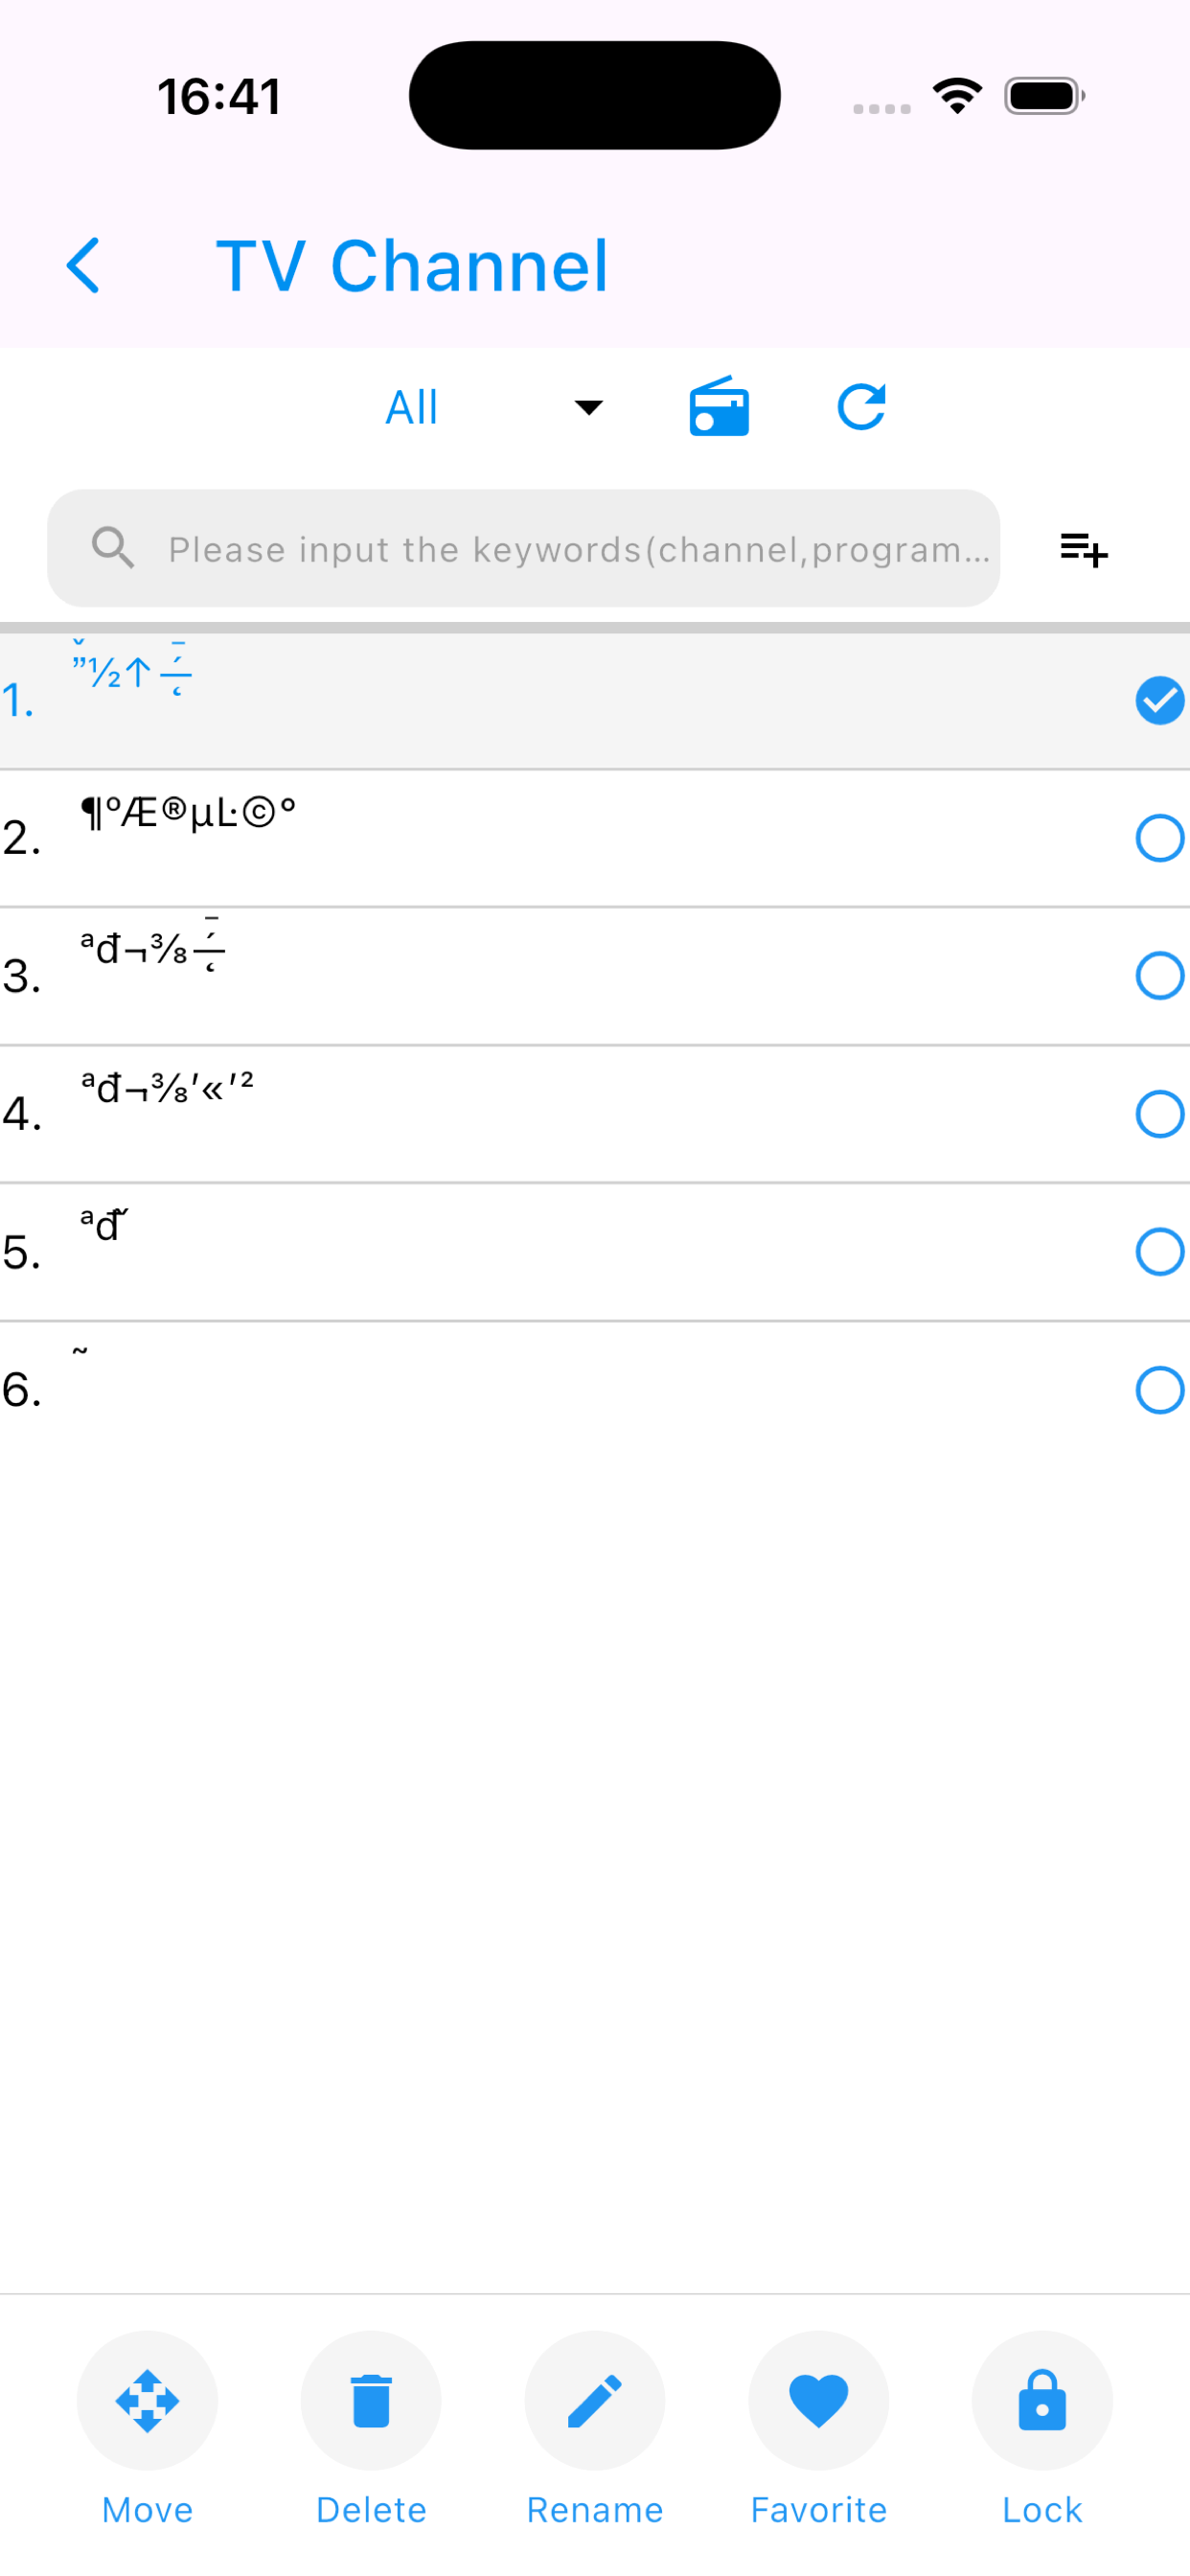1190x2576 pixels.
Task: Tap the Move arrows icon
Action: coord(147,2400)
